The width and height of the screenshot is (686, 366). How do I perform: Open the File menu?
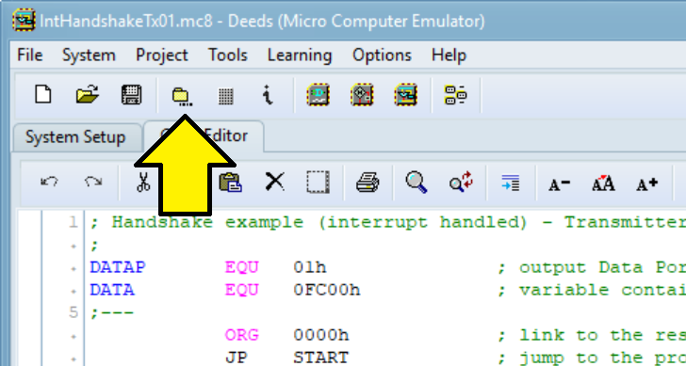(30, 56)
